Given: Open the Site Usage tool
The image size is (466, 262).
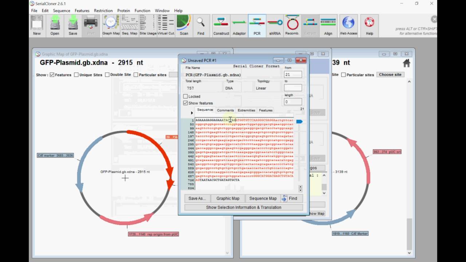Looking at the screenshot, I should click(148, 25).
